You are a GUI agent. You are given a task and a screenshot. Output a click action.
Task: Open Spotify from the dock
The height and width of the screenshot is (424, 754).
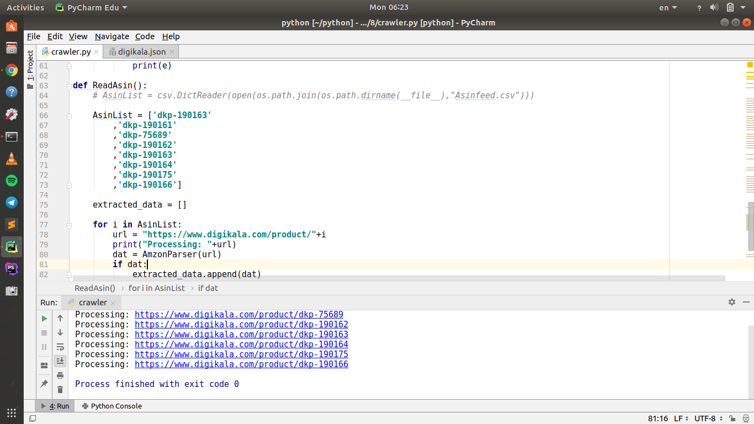click(x=12, y=181)
